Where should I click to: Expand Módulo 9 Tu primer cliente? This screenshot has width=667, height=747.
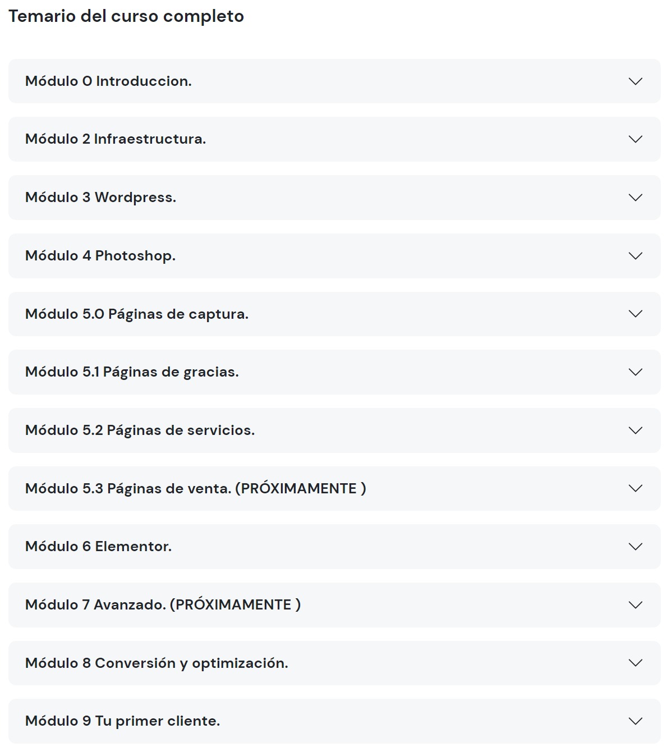click(x=333, y=722)
